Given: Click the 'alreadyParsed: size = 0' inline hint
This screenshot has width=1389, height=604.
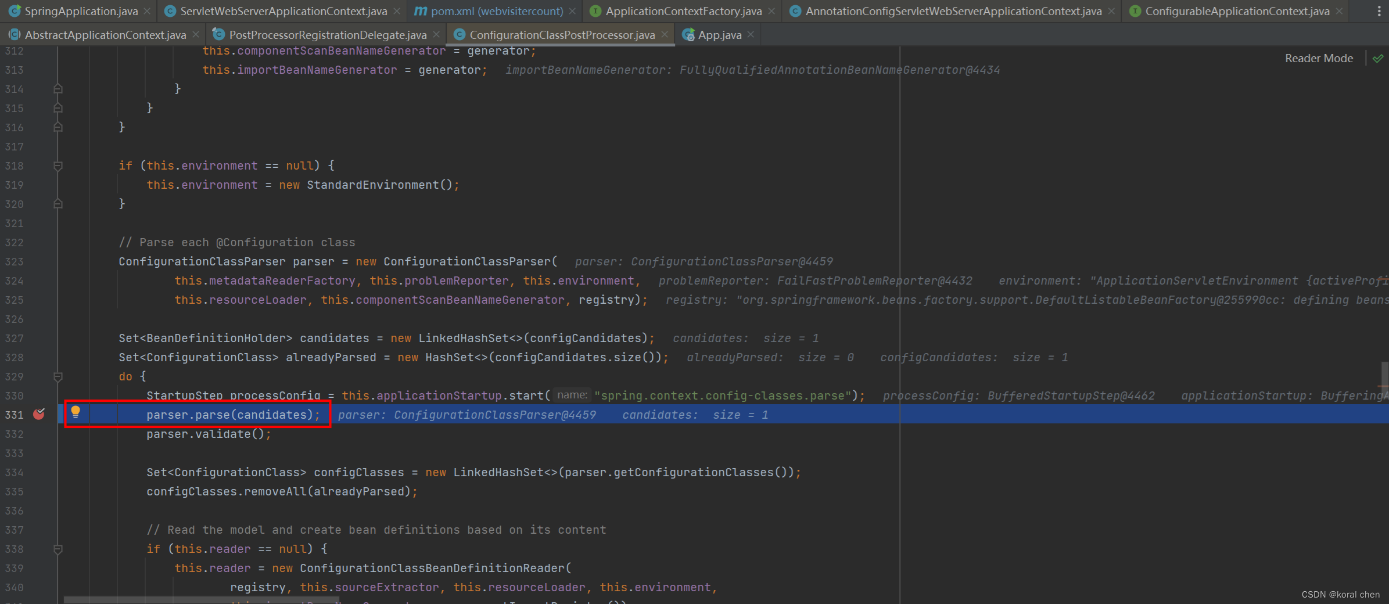Looking at the screenshot, I should tap(770, 357).
